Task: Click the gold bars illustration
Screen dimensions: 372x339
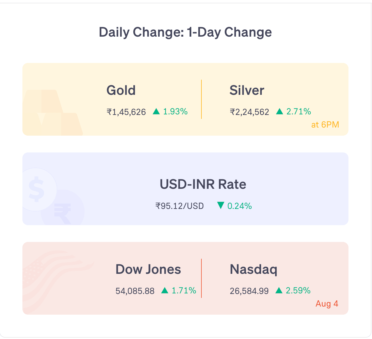Action: point(53,113)
